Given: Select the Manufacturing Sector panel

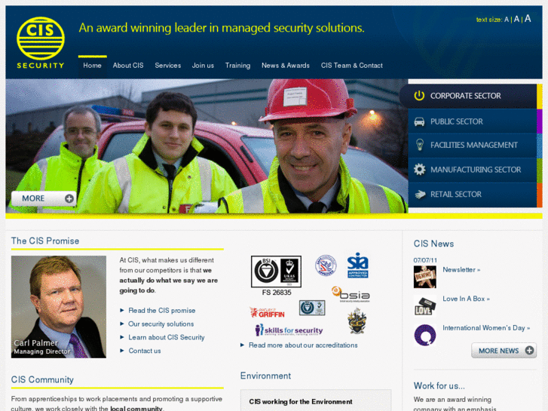Looking at the screenshot, I should [x=476, y=170].
